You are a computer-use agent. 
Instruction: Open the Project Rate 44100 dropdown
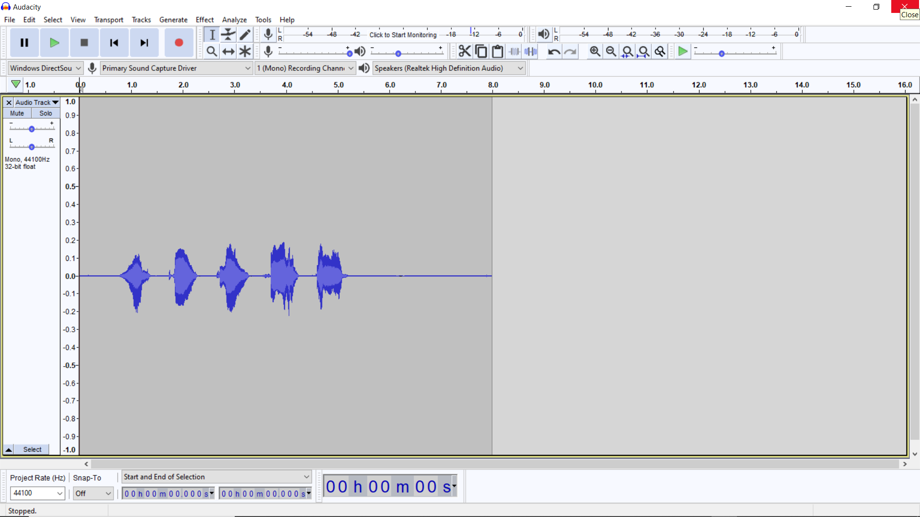[x=59, y=493]
